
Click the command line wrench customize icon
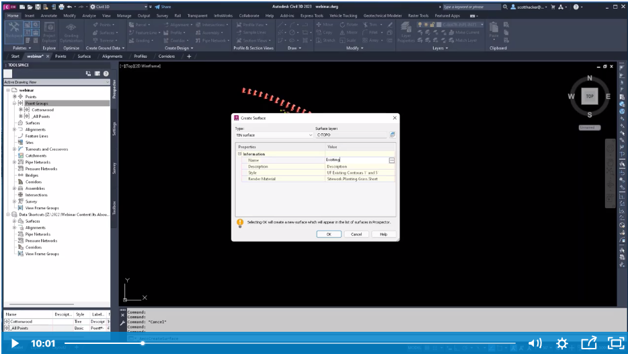[123, 322]
